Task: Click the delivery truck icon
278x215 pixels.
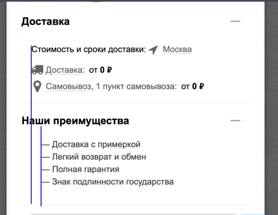Action: click(x=38, y=70)
